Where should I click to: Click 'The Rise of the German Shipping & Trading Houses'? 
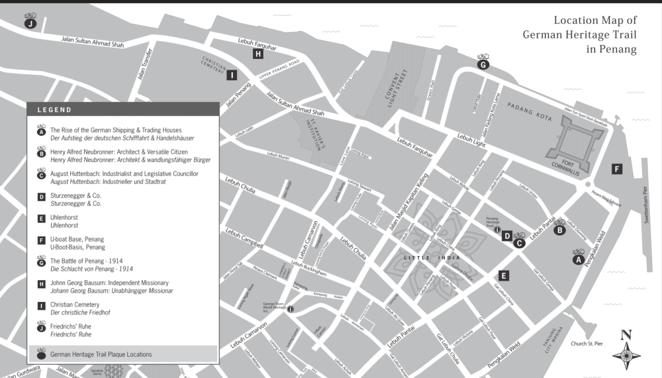coord(116,130)
